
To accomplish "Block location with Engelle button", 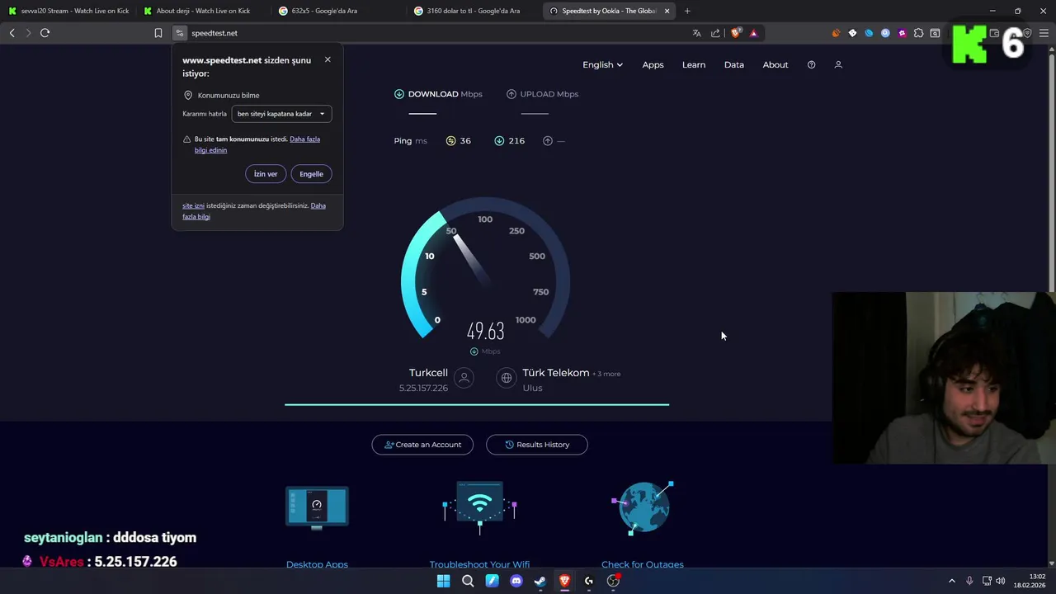I will pos(311,174).
